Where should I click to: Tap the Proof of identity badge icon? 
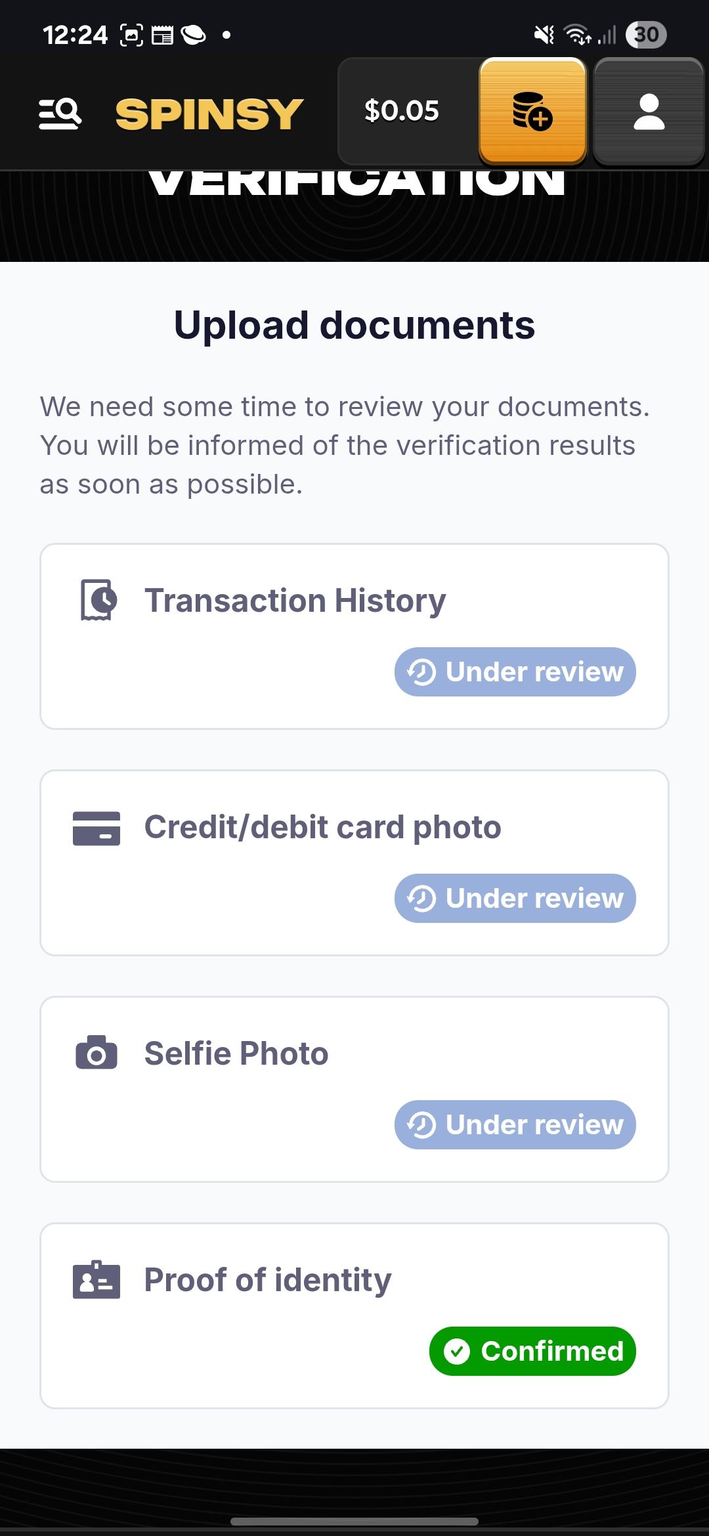click(x=97, y=1279)
